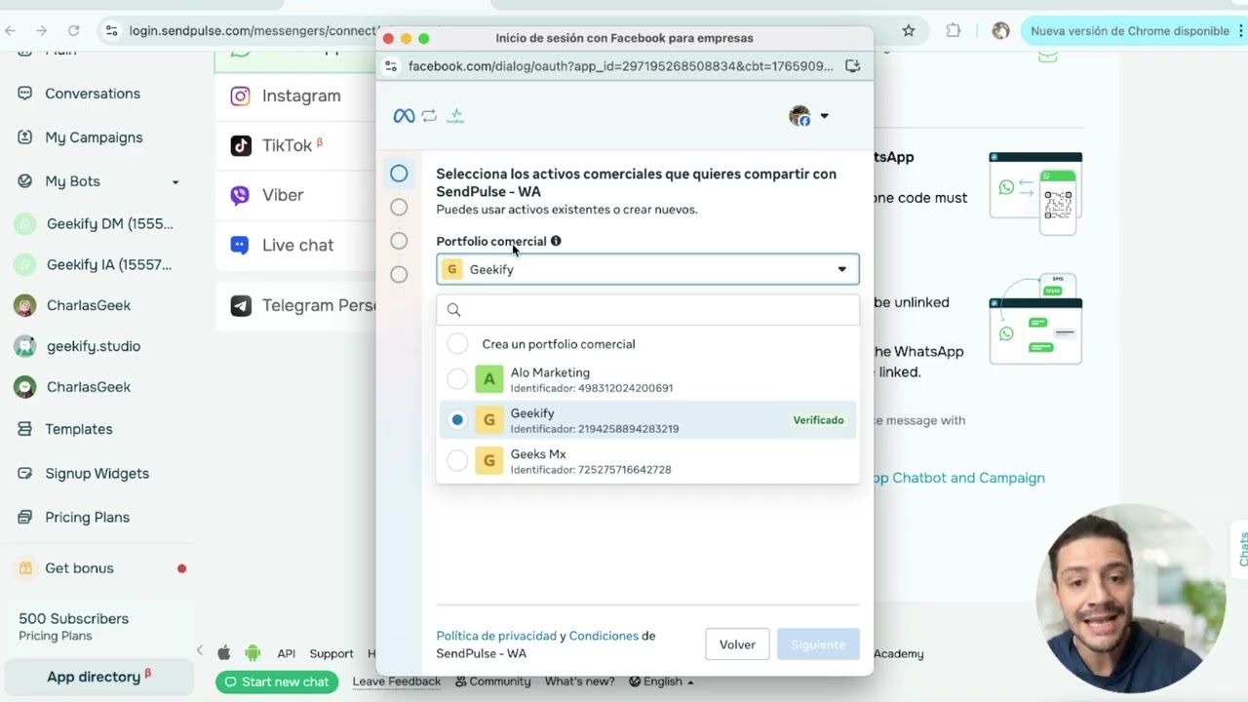Collapse the Geekify portfolio combo box
The height and width of the screenshot is (702, 1248).
pos(647,269)
